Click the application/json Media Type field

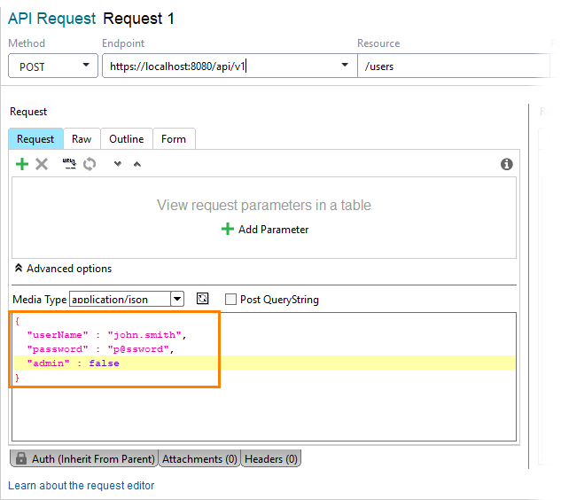(121, 299)
